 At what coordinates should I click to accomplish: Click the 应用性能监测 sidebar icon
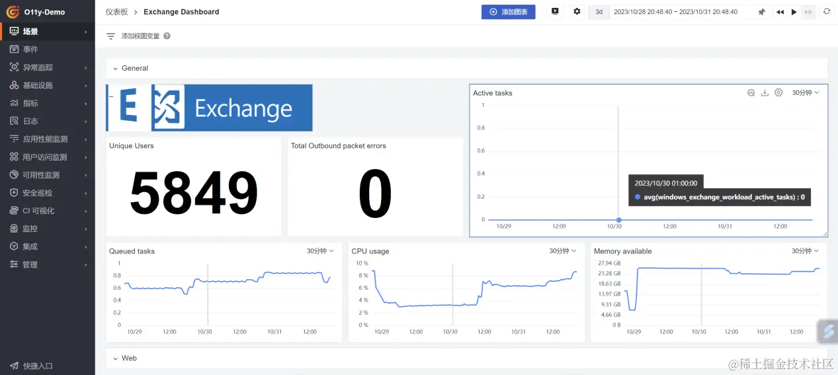14,139
